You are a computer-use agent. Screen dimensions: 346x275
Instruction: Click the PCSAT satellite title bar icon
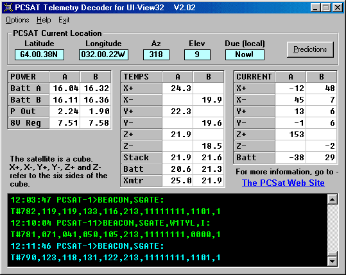point(8,8)
